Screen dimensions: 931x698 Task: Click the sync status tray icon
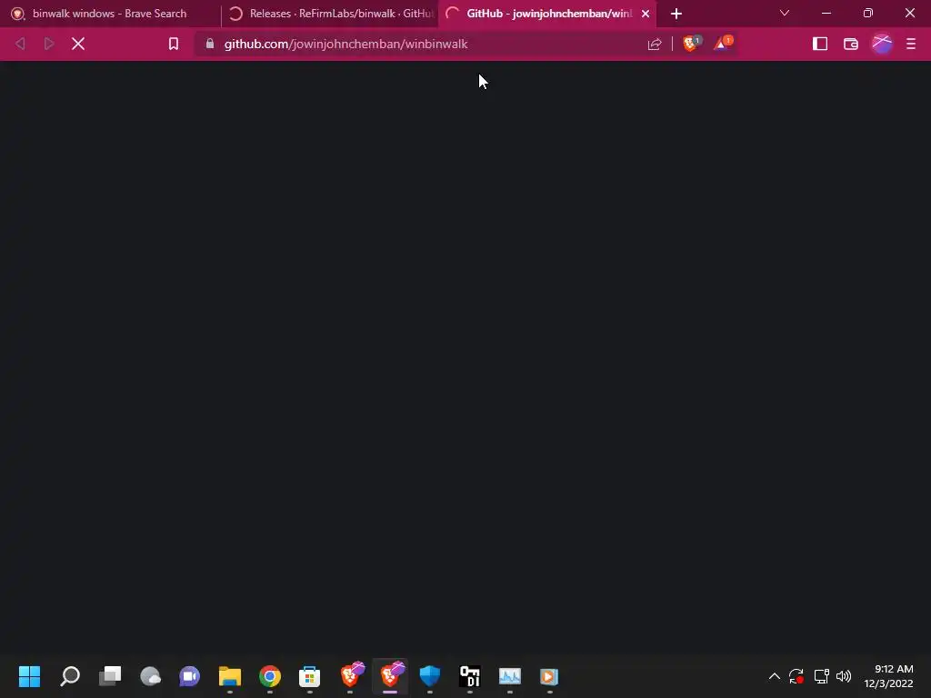(x=796, y=676)
